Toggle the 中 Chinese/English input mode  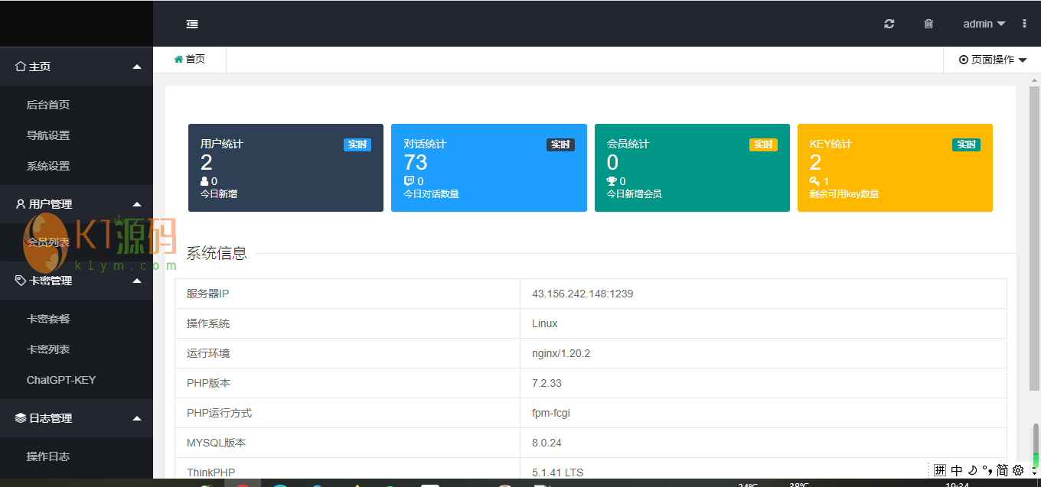click(x=957, y=470)
